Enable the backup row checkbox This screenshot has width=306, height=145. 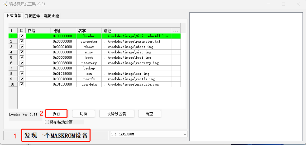22,68
